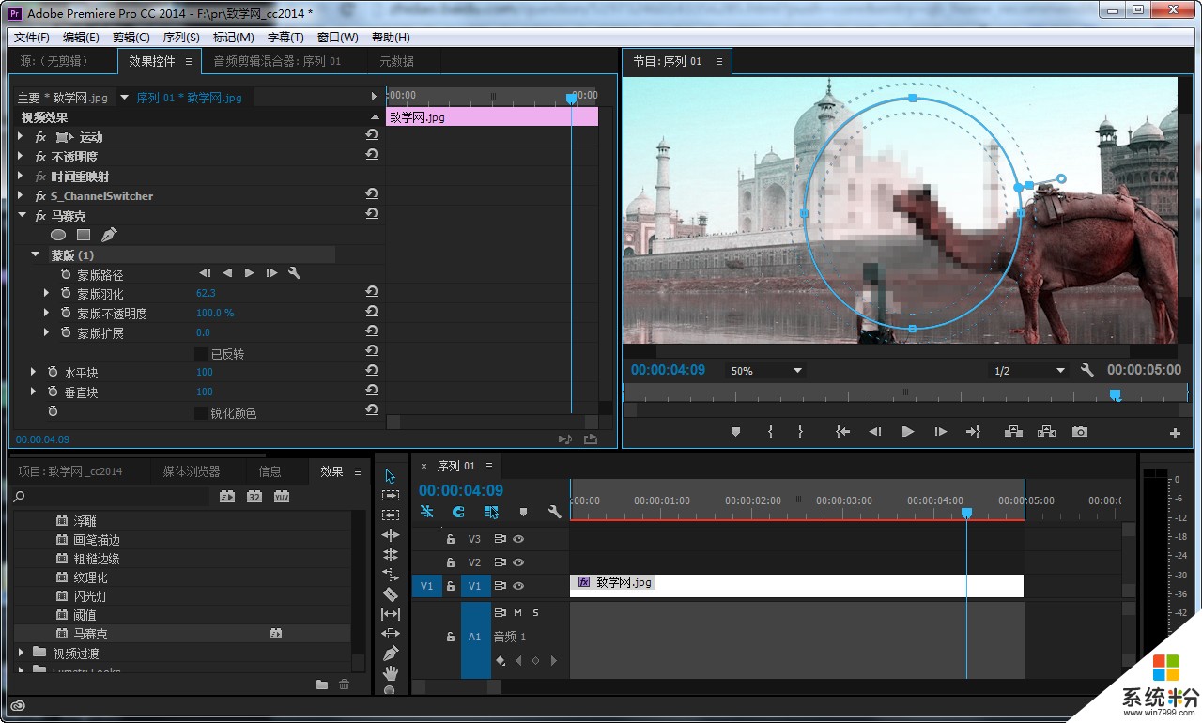Reset the 蒙版羽化 parameter
Image resolution: width=1202 pixels, height=723 pixels.
pyautogui.click(x=372, y=293)
